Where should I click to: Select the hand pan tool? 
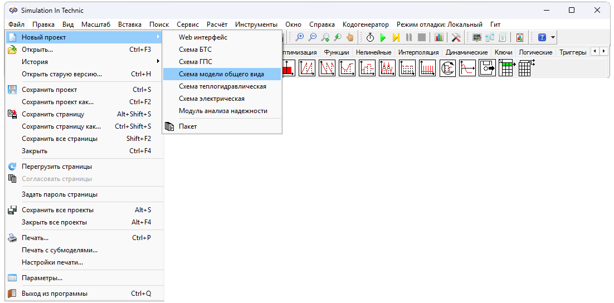coord(350,37)
